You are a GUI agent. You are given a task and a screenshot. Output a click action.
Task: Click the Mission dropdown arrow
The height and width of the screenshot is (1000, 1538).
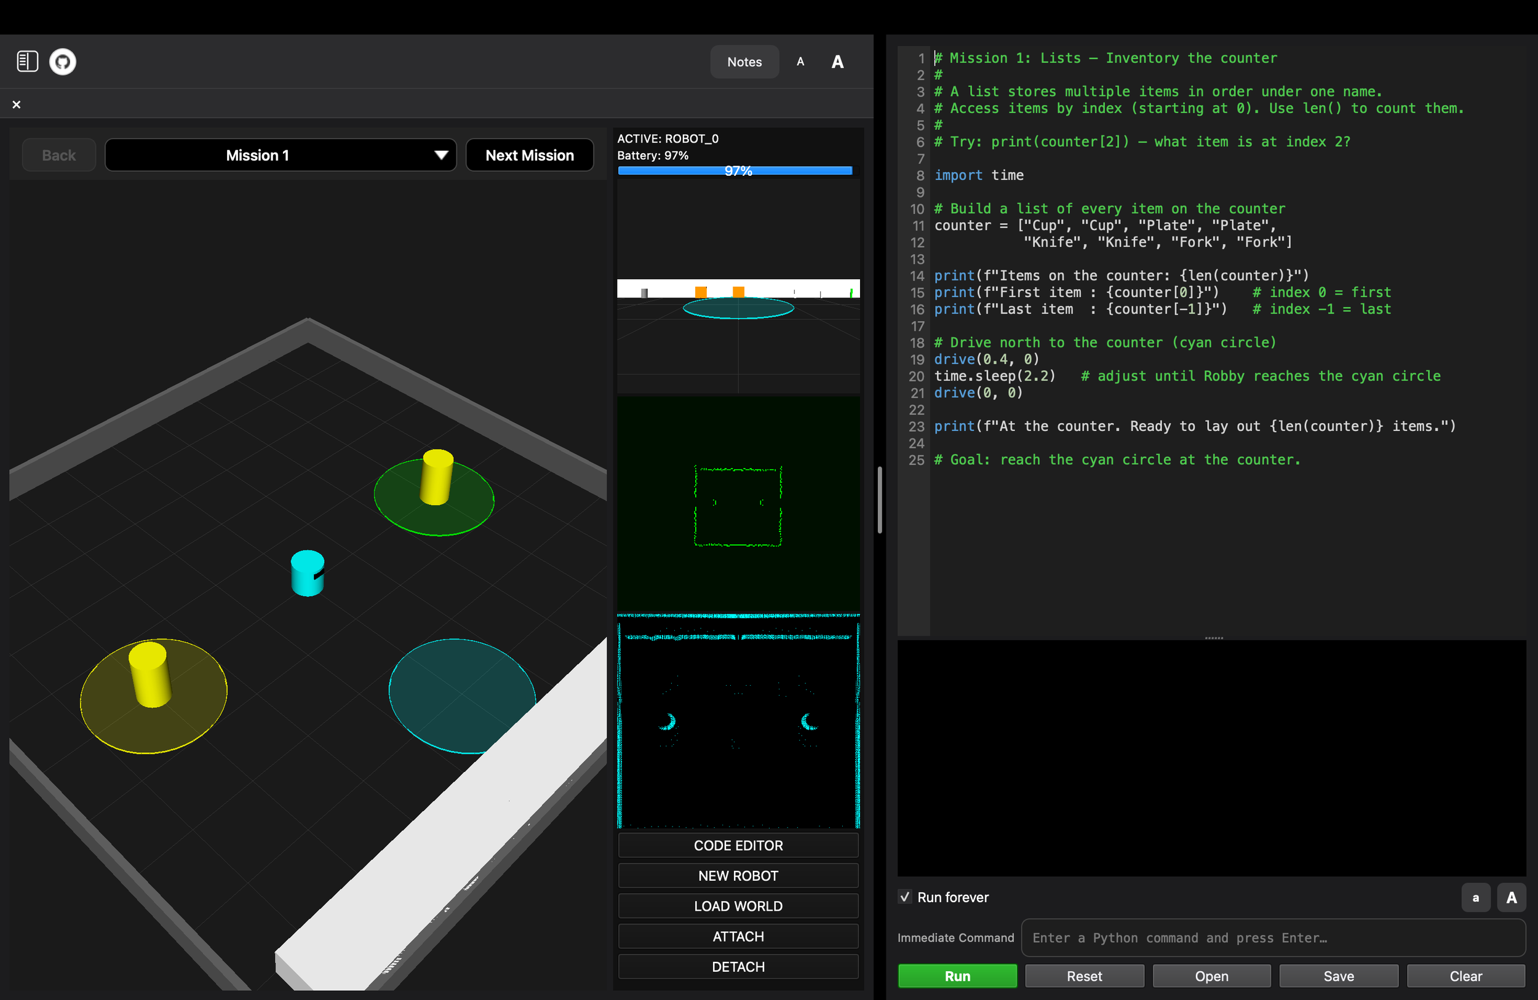tap(440, 155)
